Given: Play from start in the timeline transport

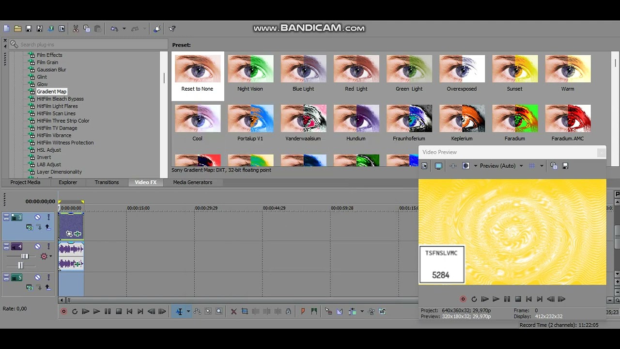Looking at the screenshot, I should (85, 312).
